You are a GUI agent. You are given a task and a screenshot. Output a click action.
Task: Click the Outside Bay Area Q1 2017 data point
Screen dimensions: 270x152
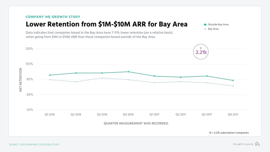154,76
